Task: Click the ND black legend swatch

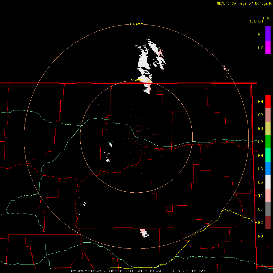Action: 268,236
